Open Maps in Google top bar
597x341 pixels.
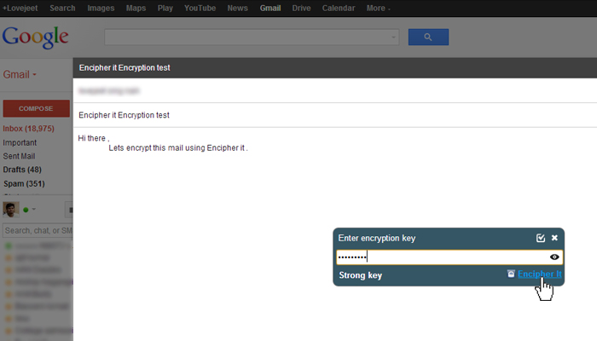[136, 8]
